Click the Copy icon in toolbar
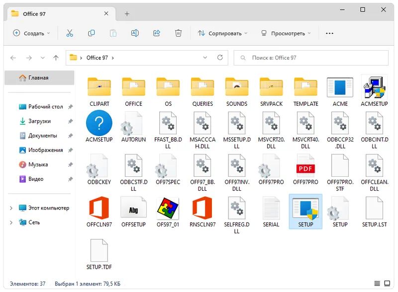Image resolution: width=398 pixels, height=292 pixels. point(92,33)
